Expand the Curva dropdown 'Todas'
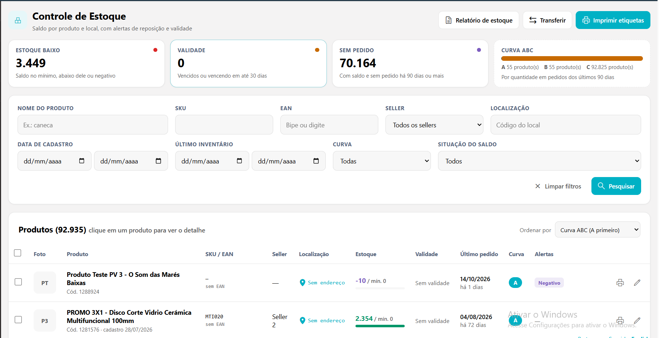Screen dimensions: 659x338 382,161
